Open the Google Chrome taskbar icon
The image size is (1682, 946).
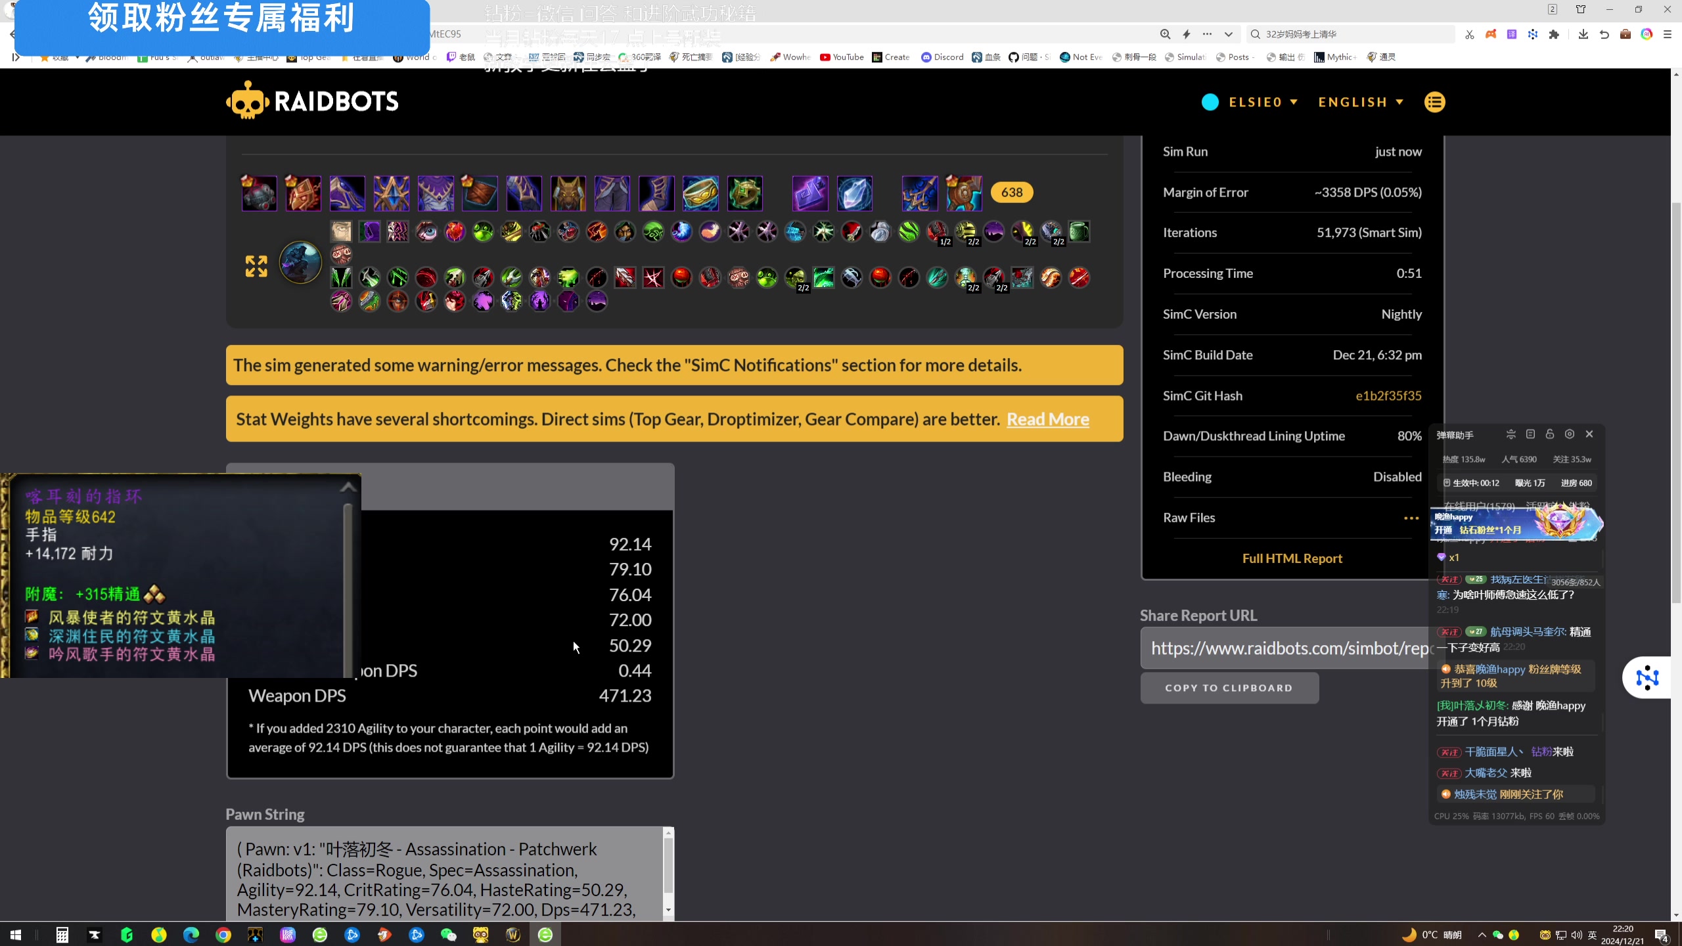[x=223, y=934]
